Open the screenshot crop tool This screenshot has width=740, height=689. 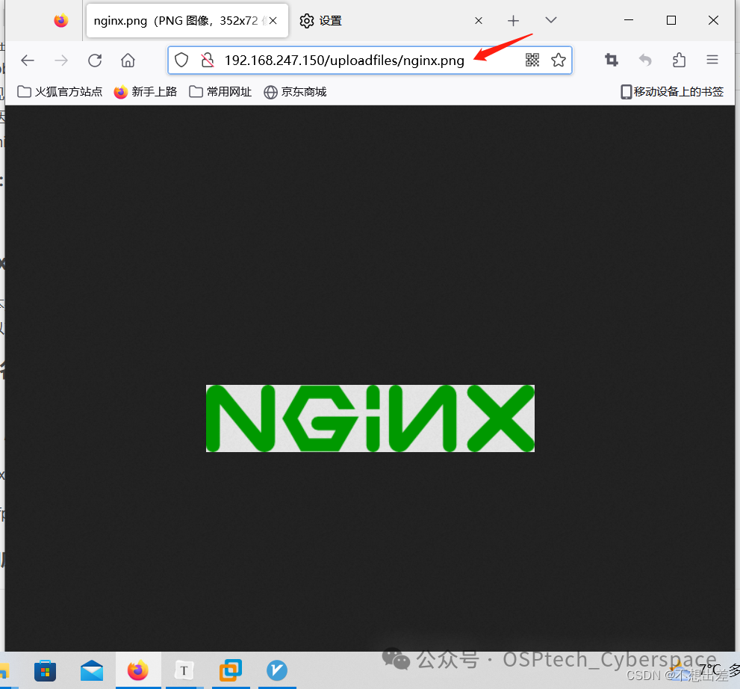(611, 60)
